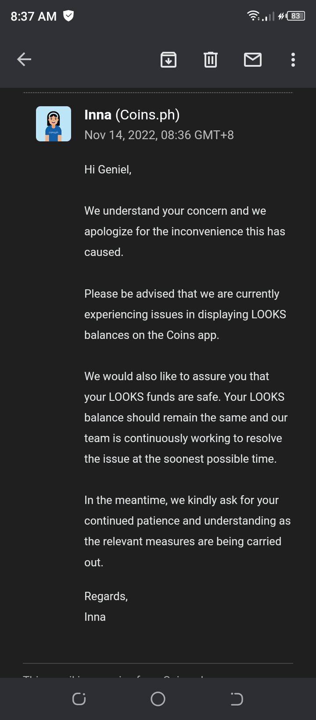Tap the sender name Inna (Coins.ph)
316x720 pixels.
(132, 115)
